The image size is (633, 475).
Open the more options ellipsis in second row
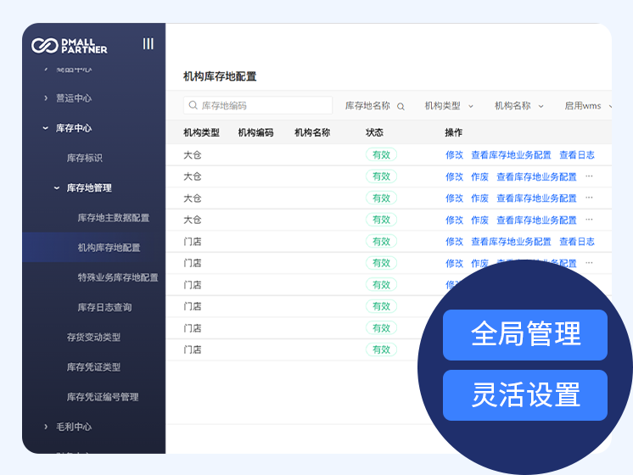589,176
